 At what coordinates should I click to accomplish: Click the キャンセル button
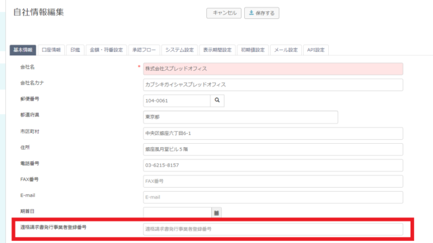click(224, 13)
